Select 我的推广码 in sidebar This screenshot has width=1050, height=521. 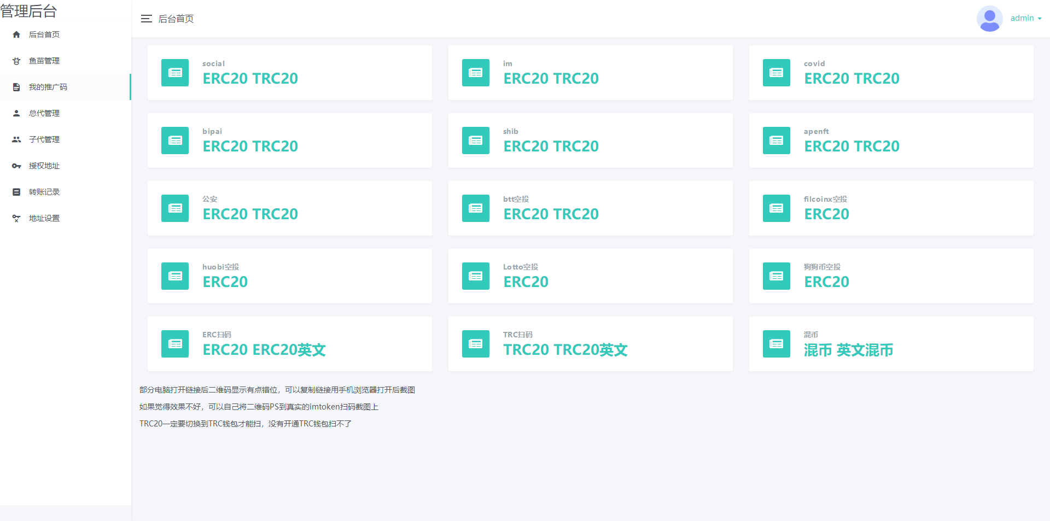tap(66, 87)
